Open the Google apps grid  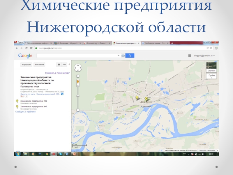click(190, 55)
